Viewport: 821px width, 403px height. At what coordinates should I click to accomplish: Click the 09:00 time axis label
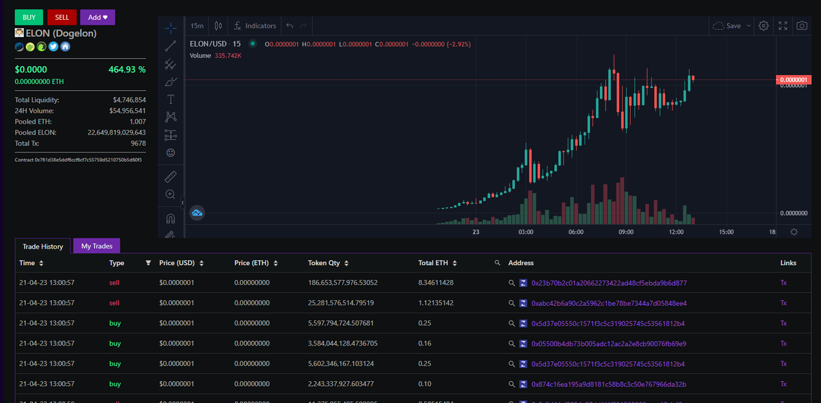[626, 232]
